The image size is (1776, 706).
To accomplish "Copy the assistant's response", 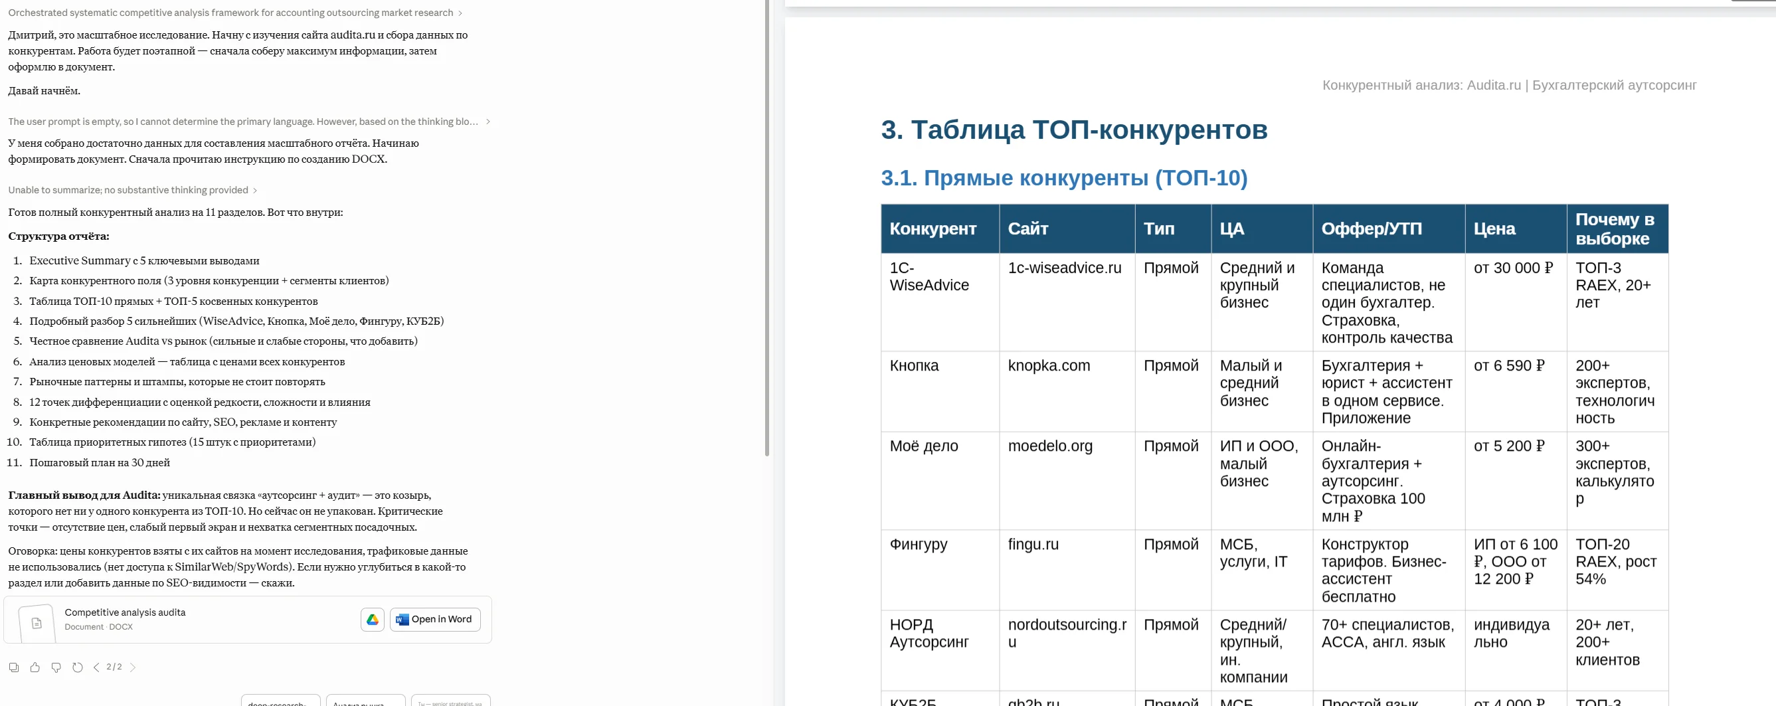I will click(x=16, y=667).
